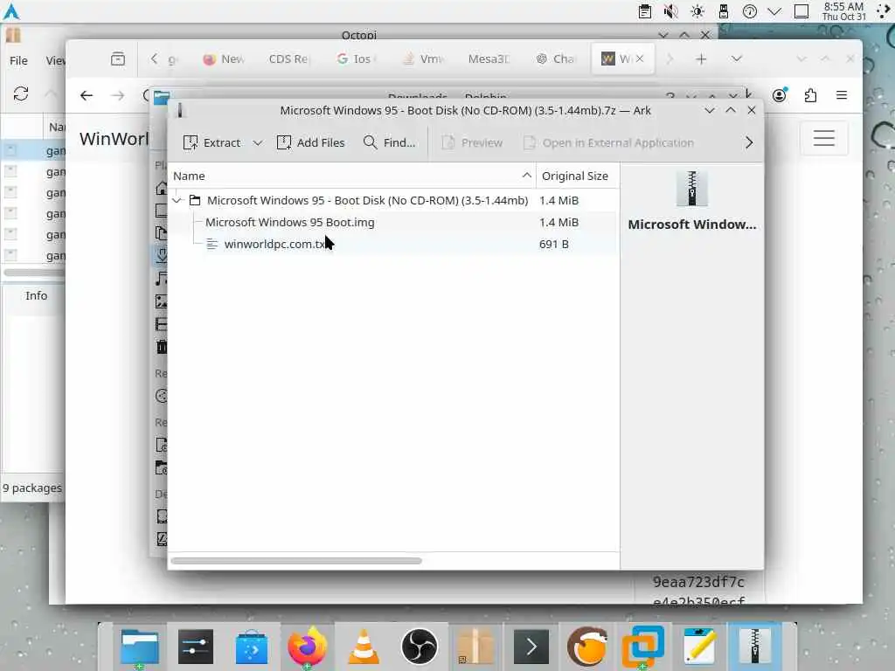Screen dimensions: 895x671
Task: Click the Extract button in Ark
Action: pyautogui.click(x=212, y=142)
